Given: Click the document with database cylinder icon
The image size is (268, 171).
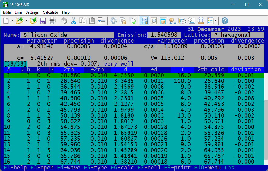Looking at the screenshot, I should click(123, 21).
